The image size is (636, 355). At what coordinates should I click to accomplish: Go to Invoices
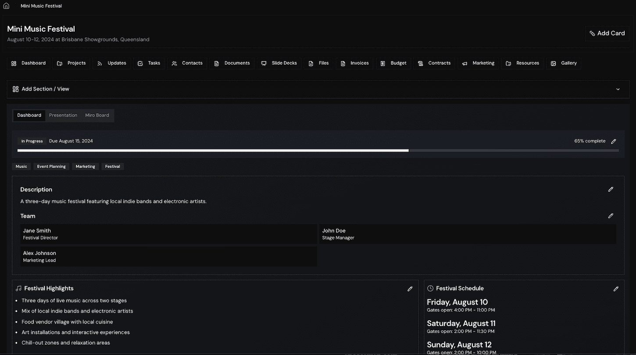point(355,63)
